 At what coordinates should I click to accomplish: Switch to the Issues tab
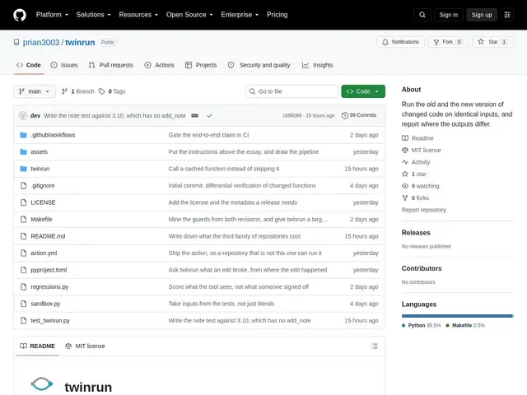pyautogui.click(x=64, y=65)
